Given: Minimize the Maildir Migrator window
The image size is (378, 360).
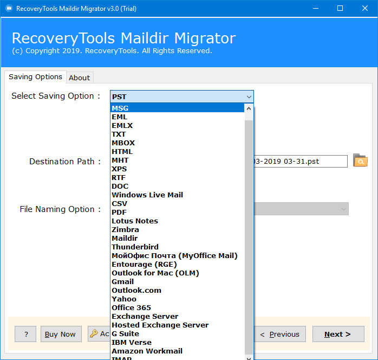Looking at the screenshot, I should 316,9.
